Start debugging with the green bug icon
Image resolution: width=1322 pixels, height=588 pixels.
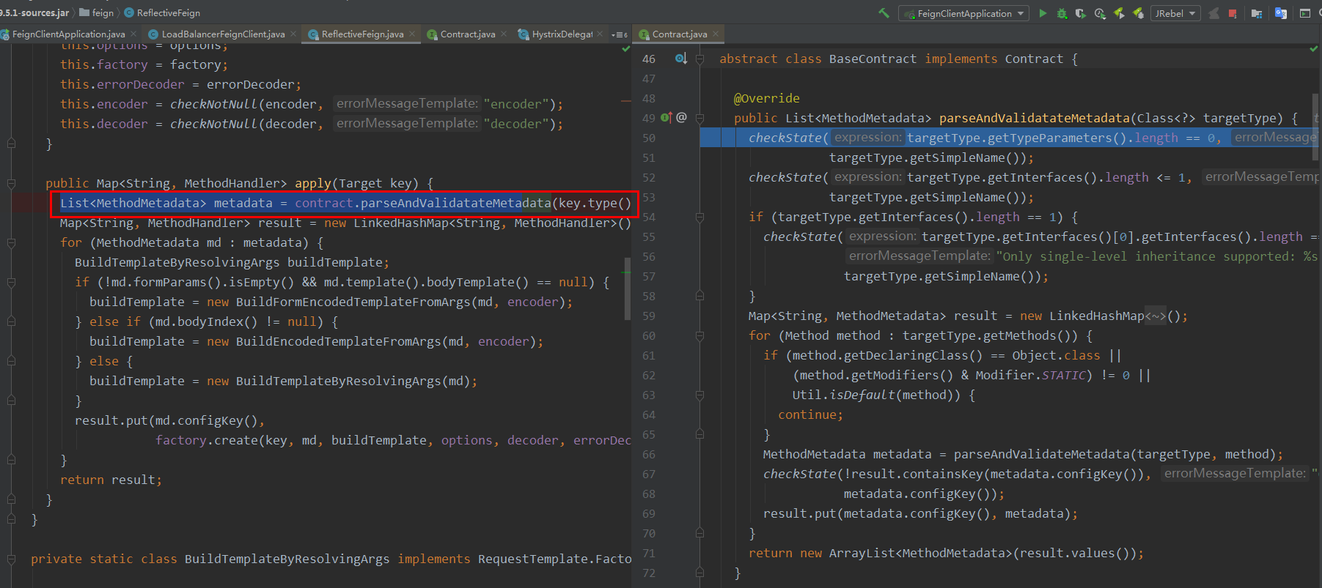[x=1062, y=13]
